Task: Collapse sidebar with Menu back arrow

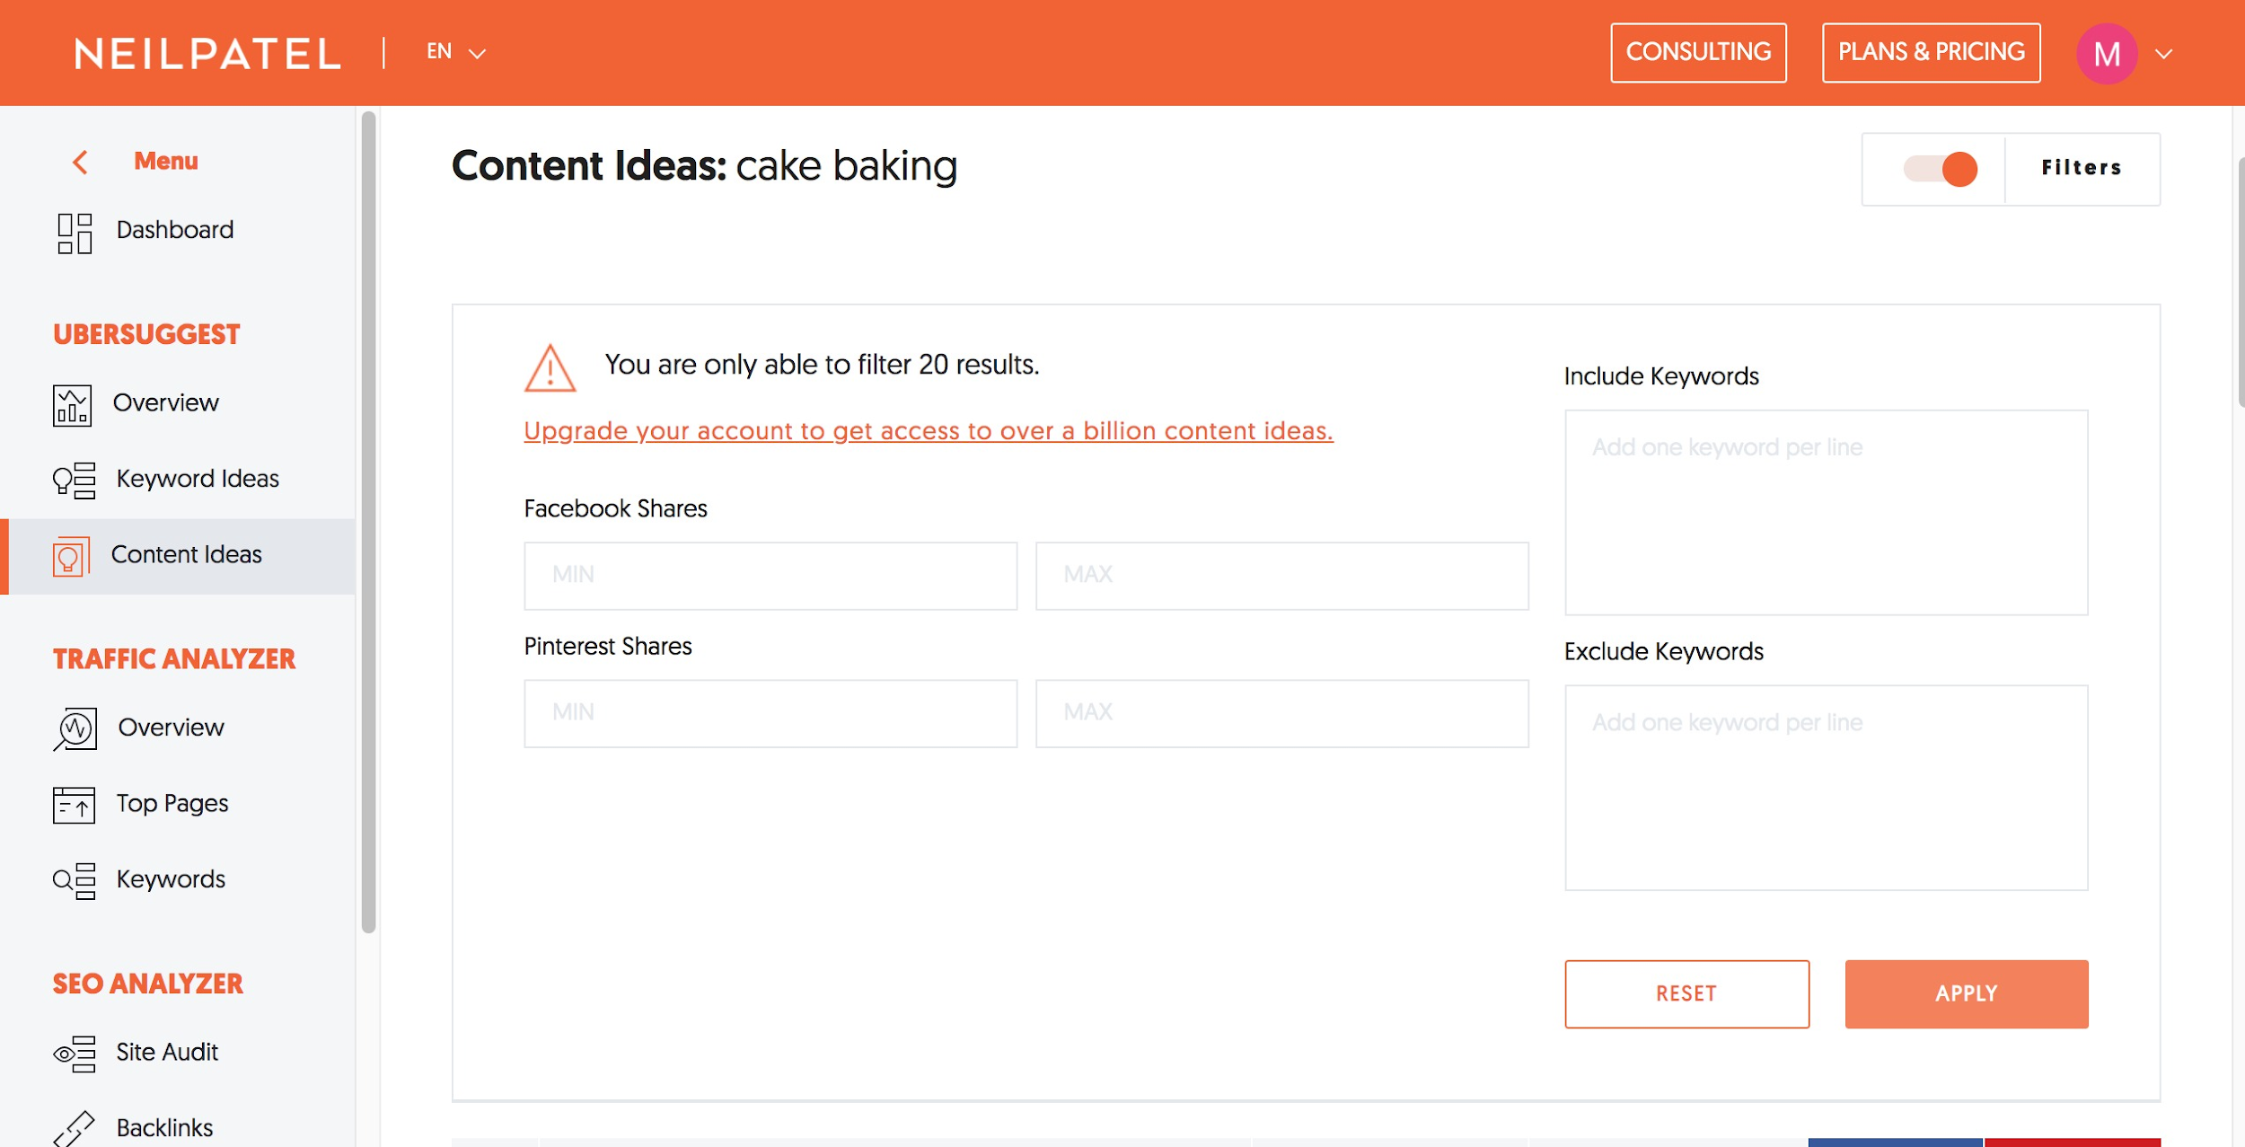Action: [x=81, y=162]
